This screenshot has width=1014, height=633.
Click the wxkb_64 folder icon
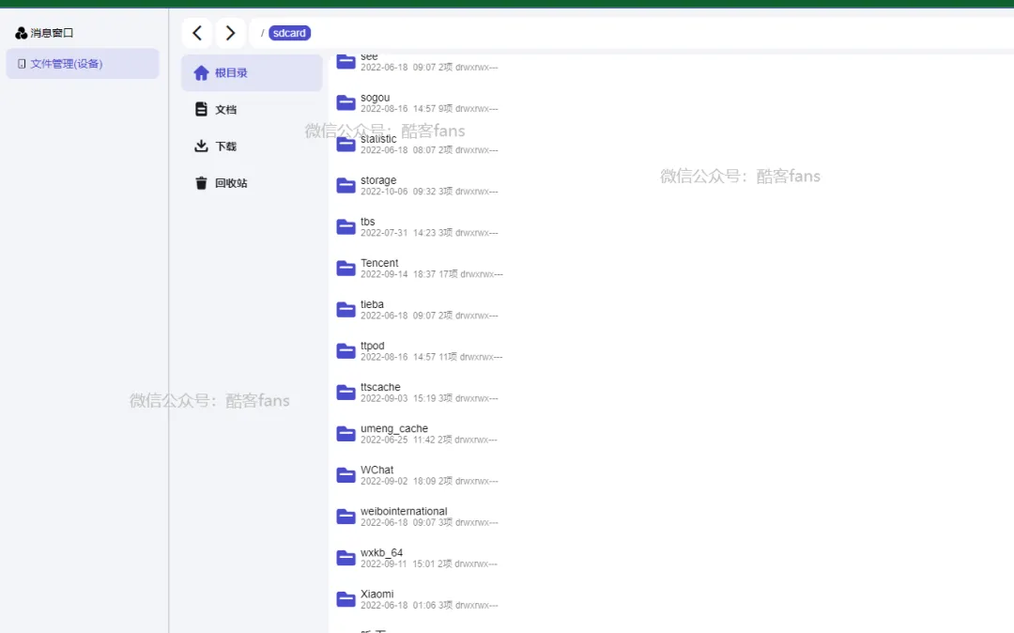tap(346, 557)
